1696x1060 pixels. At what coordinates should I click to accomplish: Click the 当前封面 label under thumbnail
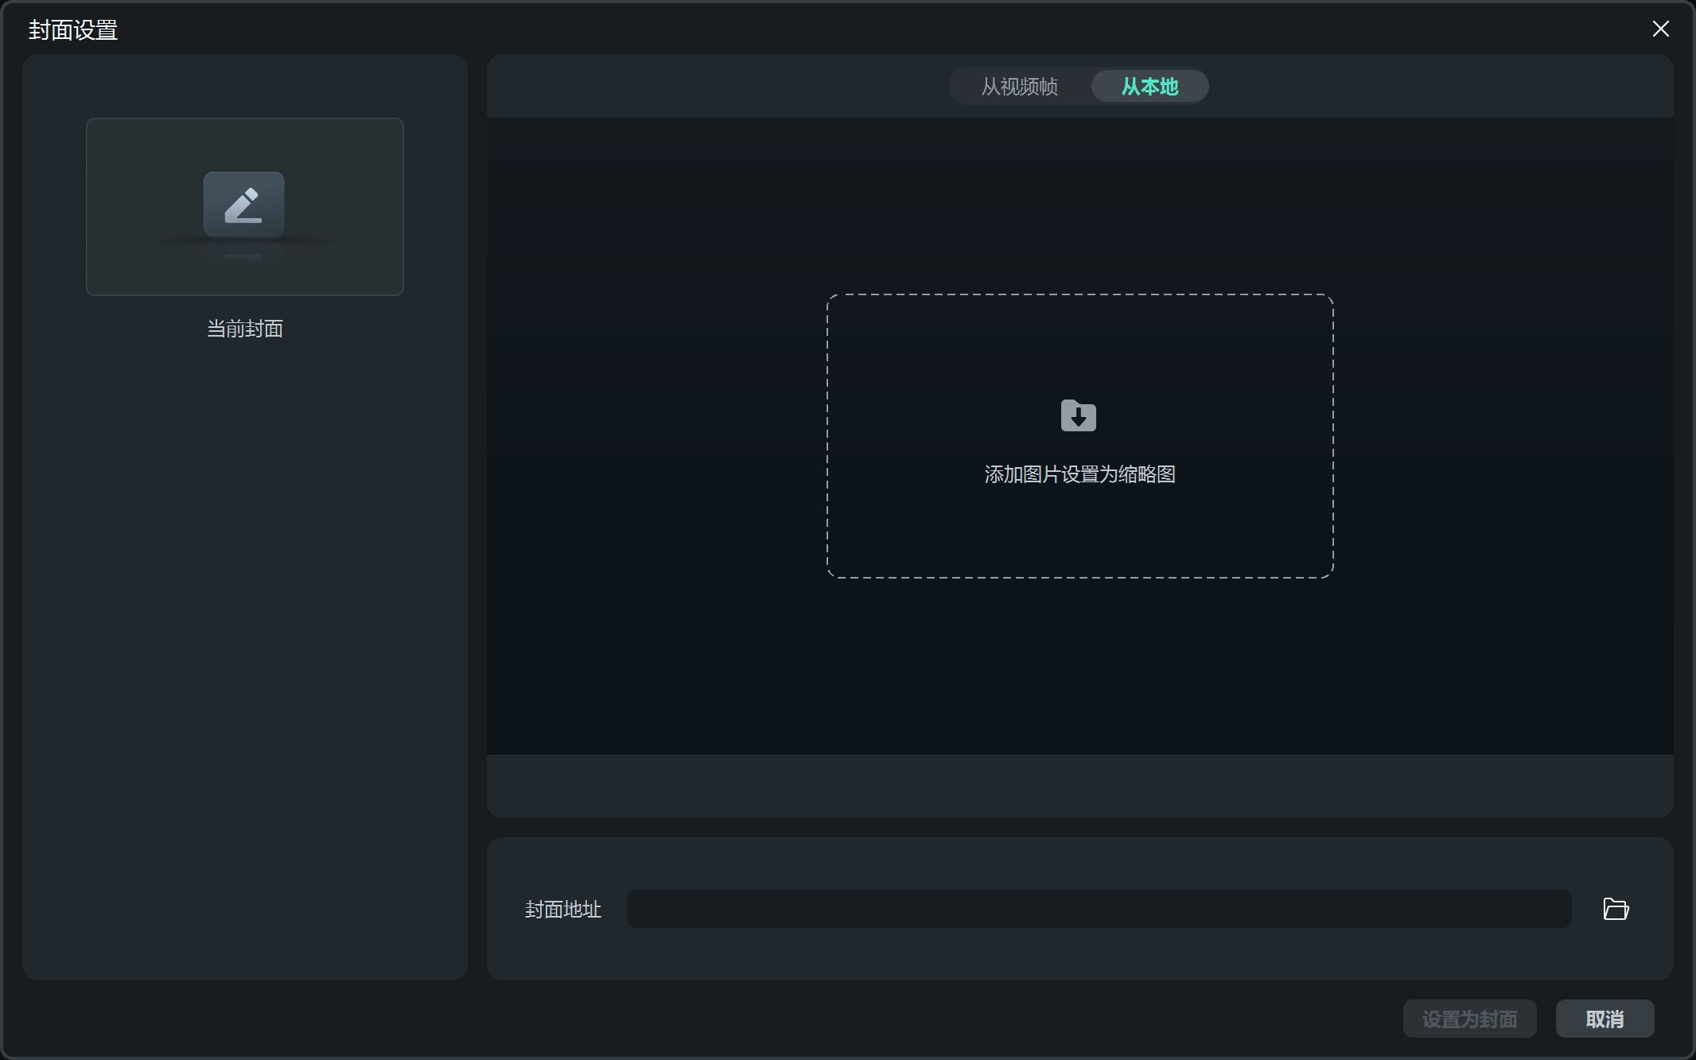pos(245,329)
